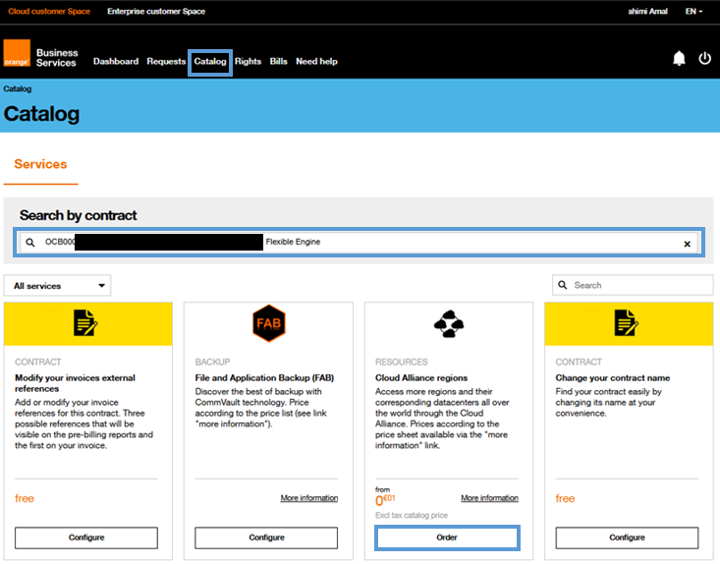
Task: Configure Modify your invoices external references
Action: click(86, 537)
